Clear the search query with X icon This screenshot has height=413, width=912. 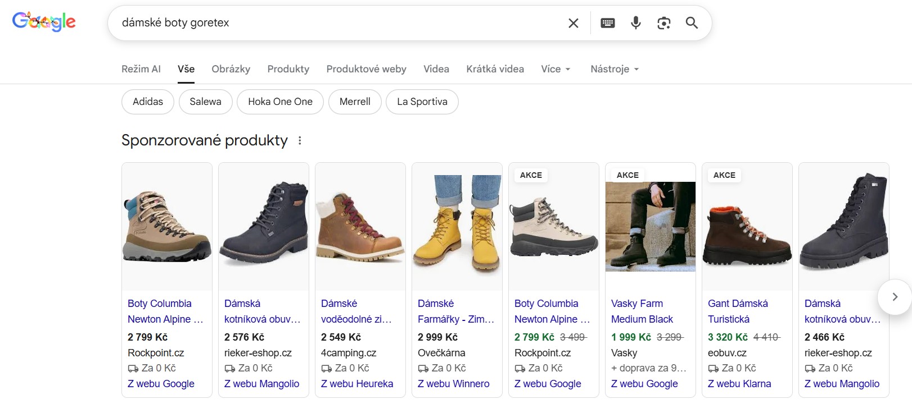pyautogui.click(x=573, y=23)
